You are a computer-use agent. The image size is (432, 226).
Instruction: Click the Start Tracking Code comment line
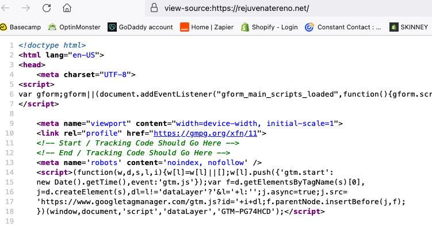coord(137,143)
